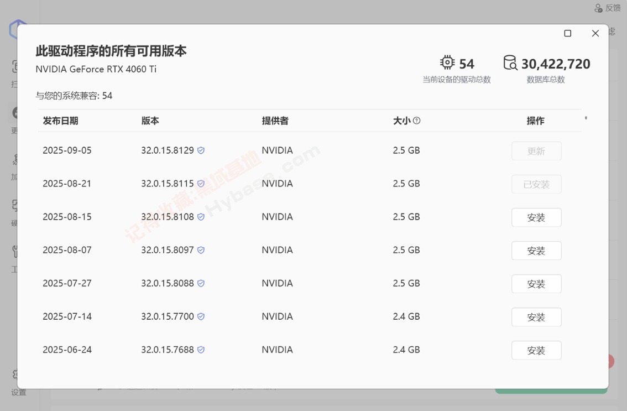The width and height of the screenshot is (627, 411).
Task: Open 反馈 feedback at top right
Action: [x=608, y=8]
